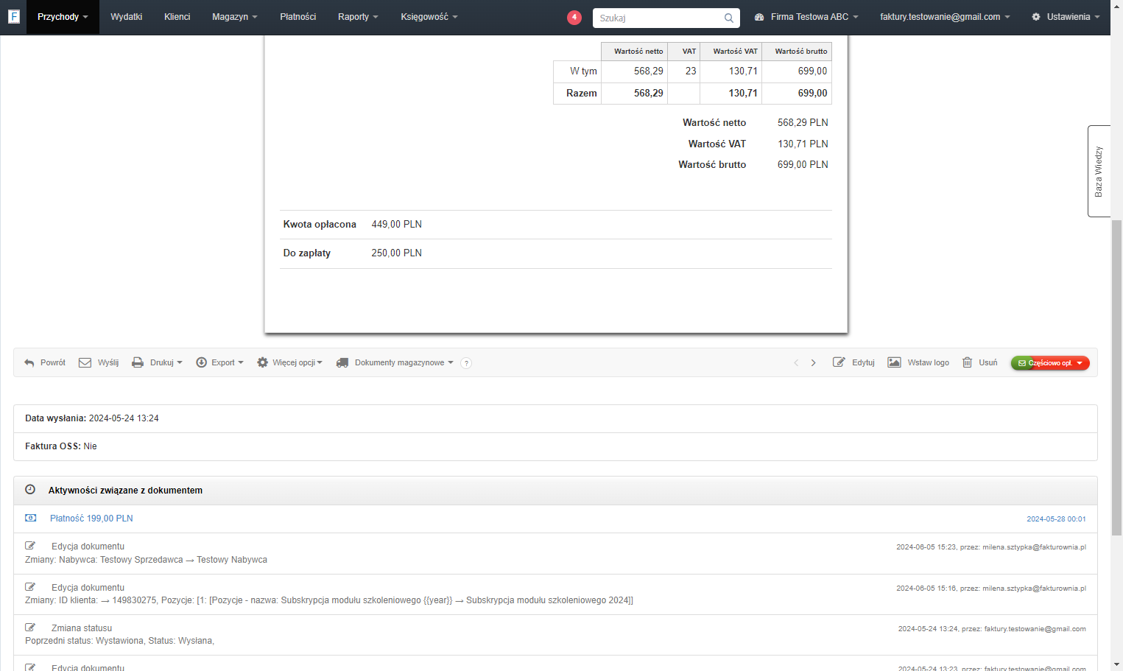Click the Faktura OSS: Nie text

(61, 446)
